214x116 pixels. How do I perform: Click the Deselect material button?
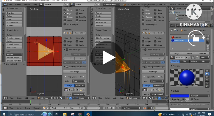(202, 53)
